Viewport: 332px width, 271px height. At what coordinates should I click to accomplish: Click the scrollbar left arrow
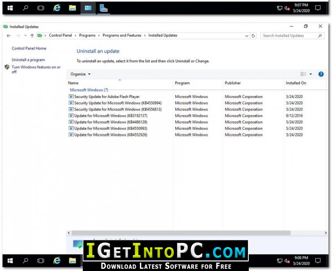[69, 233]
